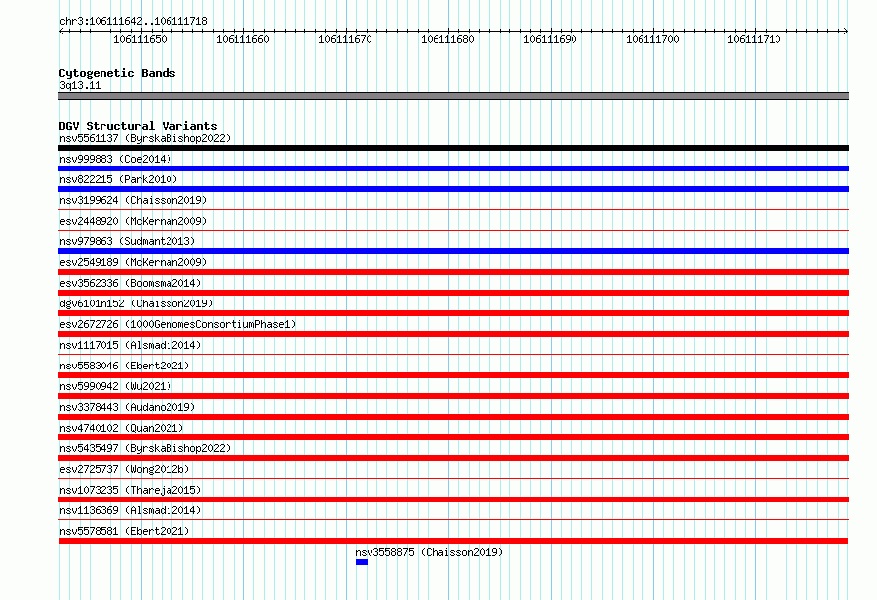Select the gray 3q13.11 cytogenetic band bar
The width and height of the screenshot is (877, 600).
pos(453,96)
